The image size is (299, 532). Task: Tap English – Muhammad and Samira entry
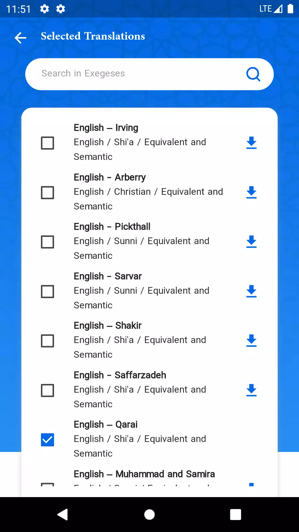pyautogui.click(x=144, y=474)
